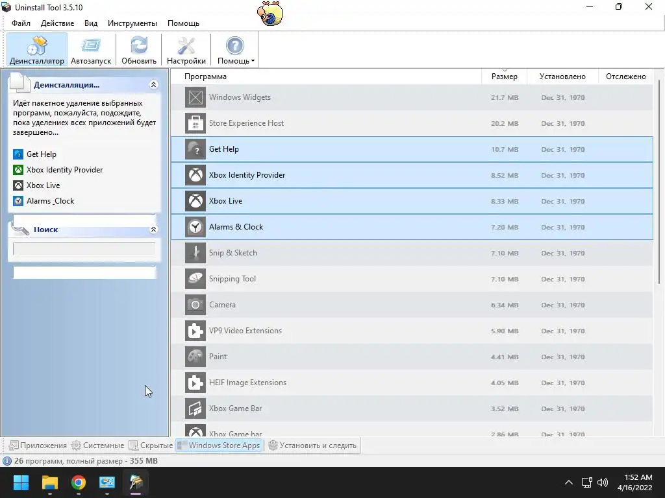Open the Вид menu

[x=91, y=23]
